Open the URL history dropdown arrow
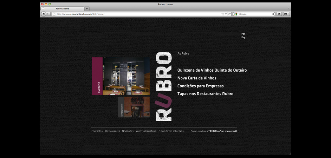The width and height of the screenshot is (331, 158). pyautogui.click(x=226, y=14)
